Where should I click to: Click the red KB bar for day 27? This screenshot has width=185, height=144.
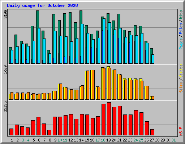point(152,132)
